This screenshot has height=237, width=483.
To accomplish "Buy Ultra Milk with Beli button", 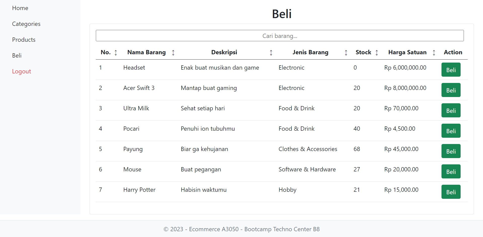I will 451,111.
